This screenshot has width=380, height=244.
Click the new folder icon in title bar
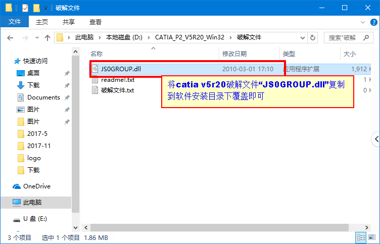point(36,8)
